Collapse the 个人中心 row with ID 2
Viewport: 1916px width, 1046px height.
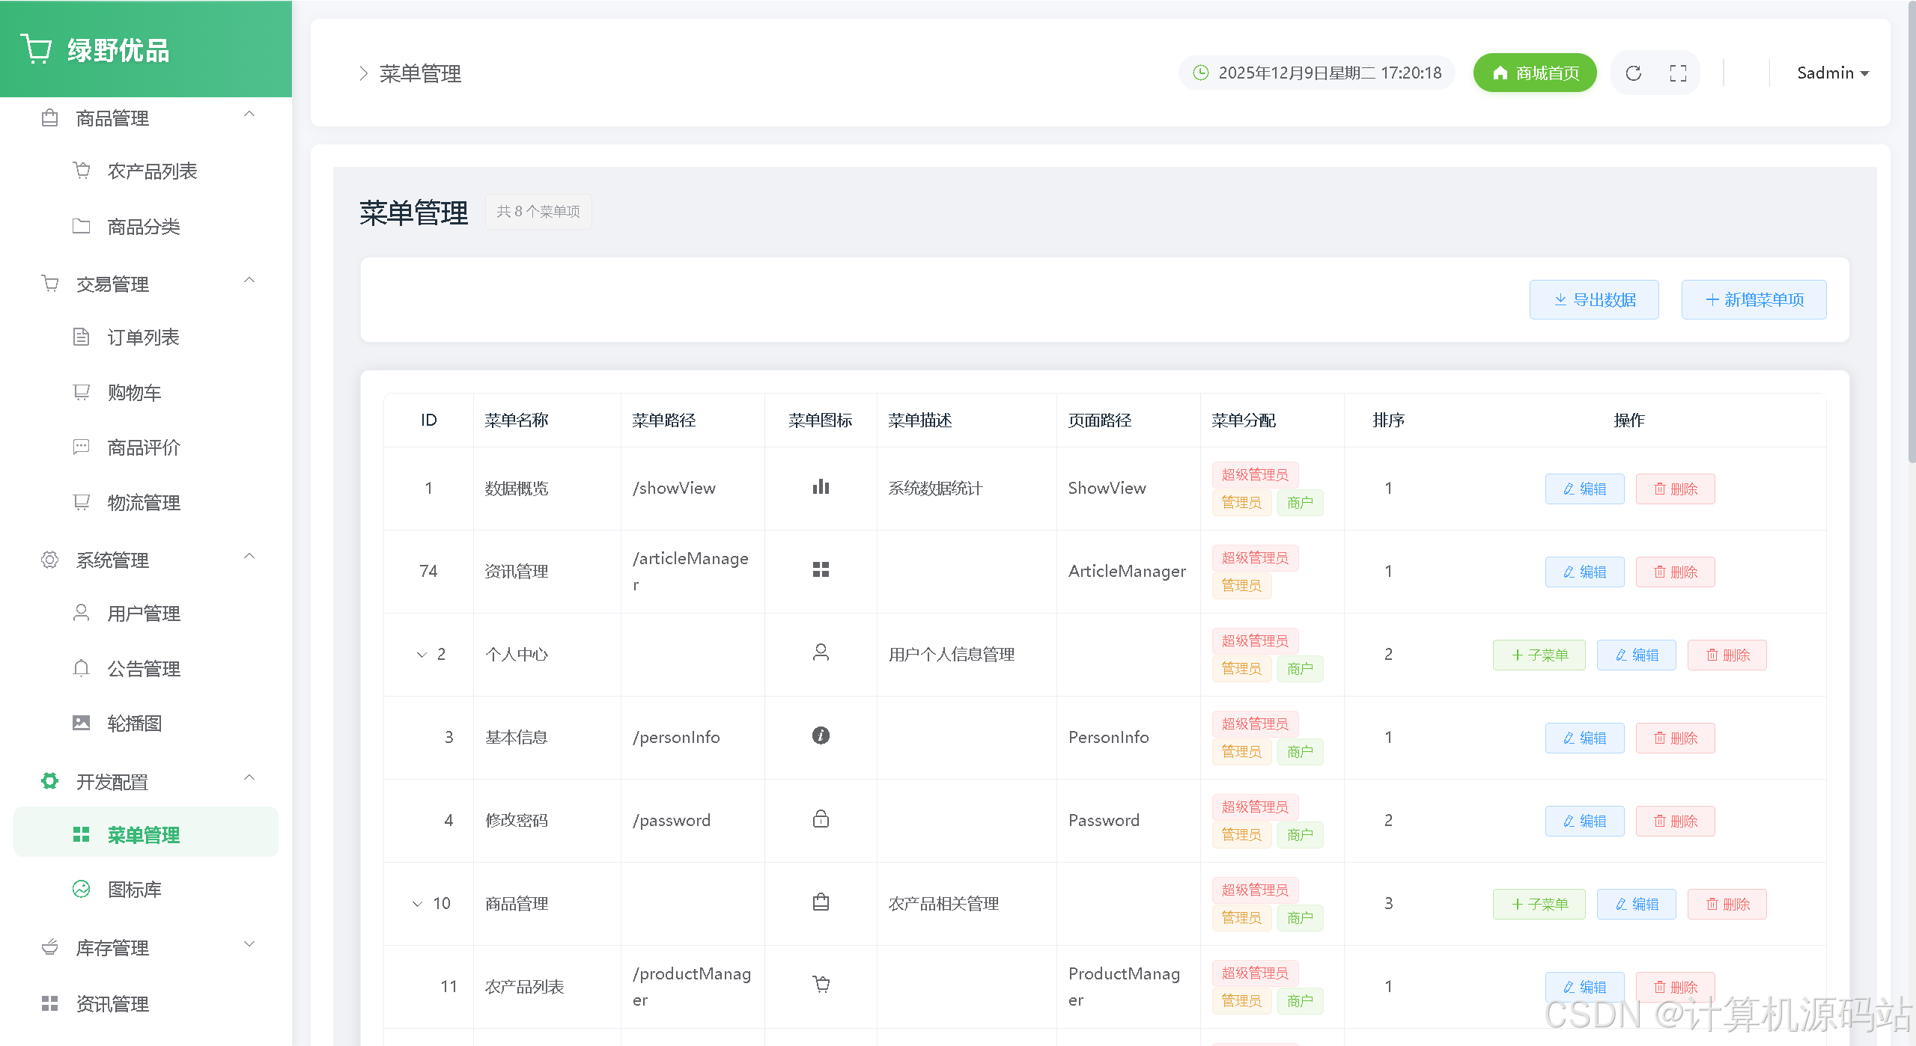pyautogui.click(x=422, y=655)
